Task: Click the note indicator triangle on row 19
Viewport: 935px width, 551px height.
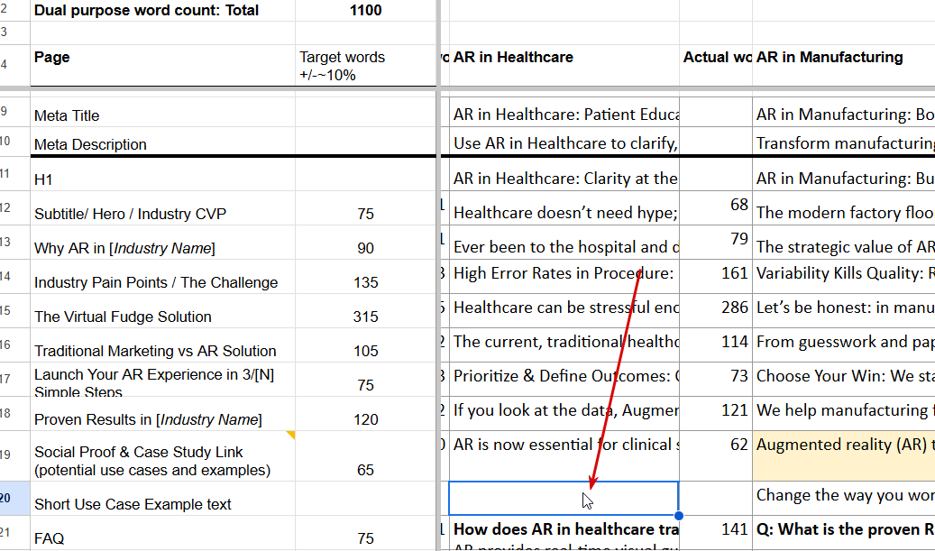Action: (x=291, y=435)
